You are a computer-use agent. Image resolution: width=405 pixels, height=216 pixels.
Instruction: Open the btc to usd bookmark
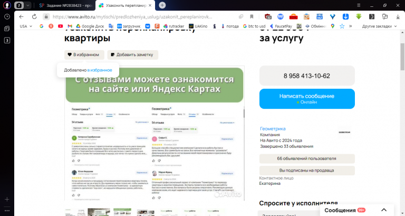tap(254, 26)
